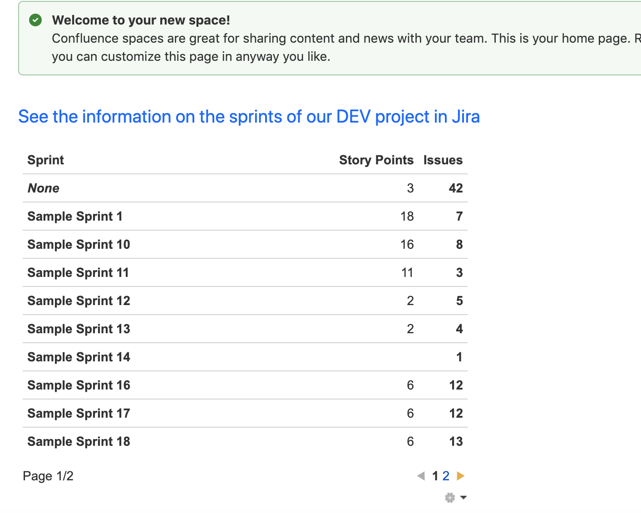This screenshot has height=513, width=641.
Task: Select page 2 of the sprint table
Action: point(445,476)
